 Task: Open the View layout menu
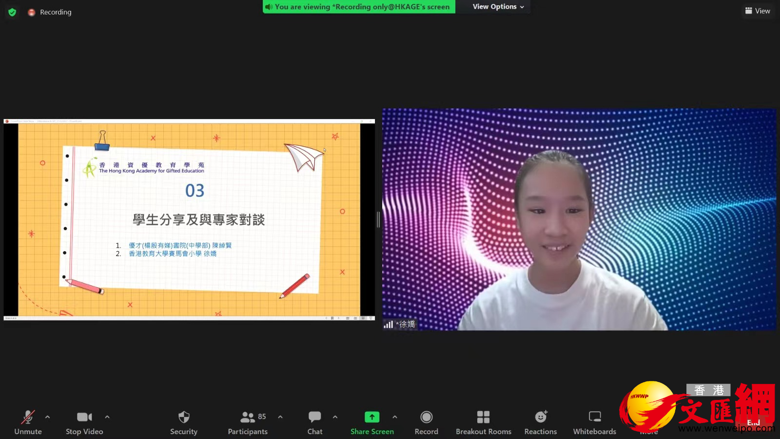click(x=758, y=11)
